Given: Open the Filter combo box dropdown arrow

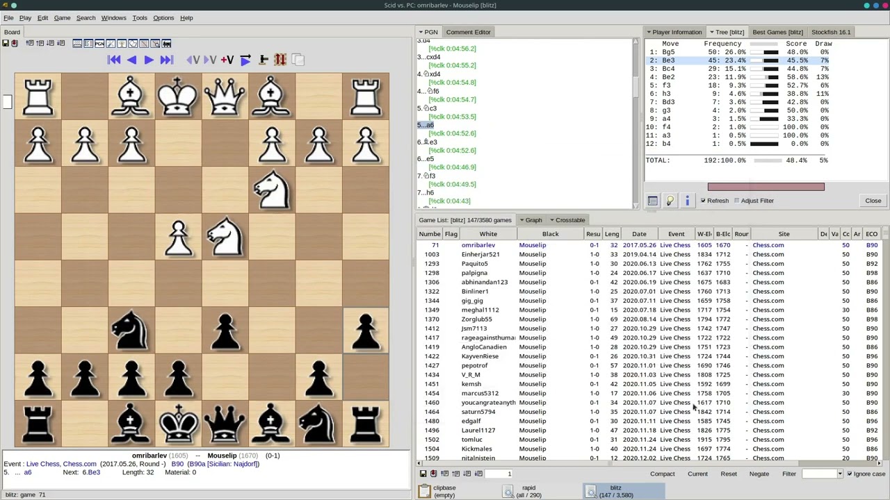Looking at the screenshot, I should (839, 474).
